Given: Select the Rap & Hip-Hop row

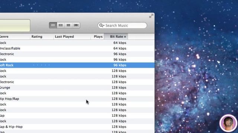Looking at the screenshot, I should (77, 127).
